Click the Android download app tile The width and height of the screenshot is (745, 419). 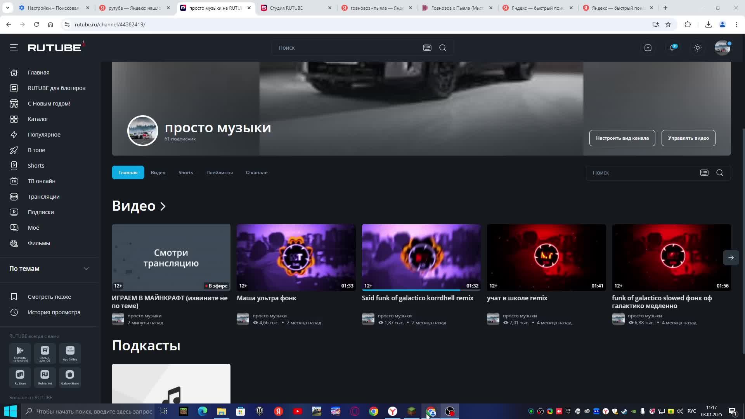point(20,353)
